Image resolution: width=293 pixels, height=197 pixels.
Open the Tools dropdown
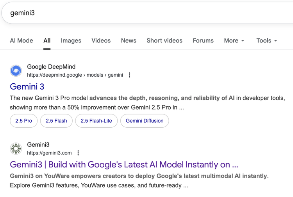[266, 40]
